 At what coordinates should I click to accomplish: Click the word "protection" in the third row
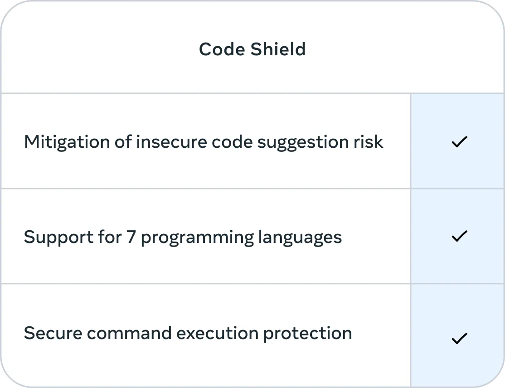(308, 334)
